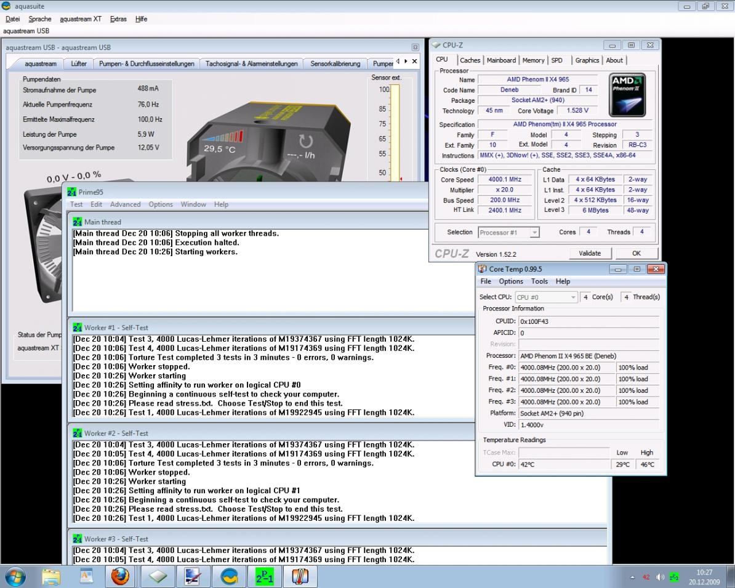Click the document icon on taskbar
Screen dimensions: 735x588
[87, 576]
